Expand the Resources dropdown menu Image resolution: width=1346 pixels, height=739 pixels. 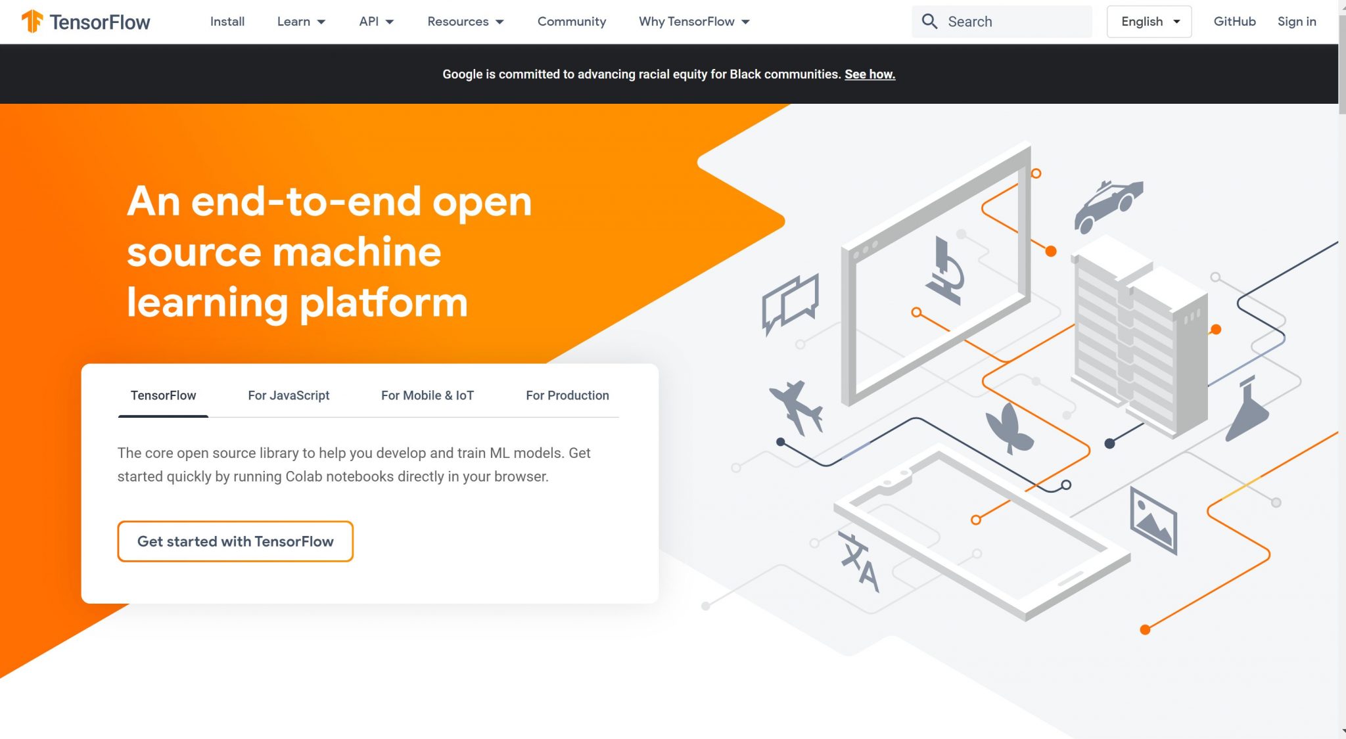(465, 22)
